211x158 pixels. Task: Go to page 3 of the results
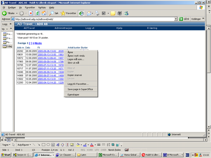coord(31,43)
